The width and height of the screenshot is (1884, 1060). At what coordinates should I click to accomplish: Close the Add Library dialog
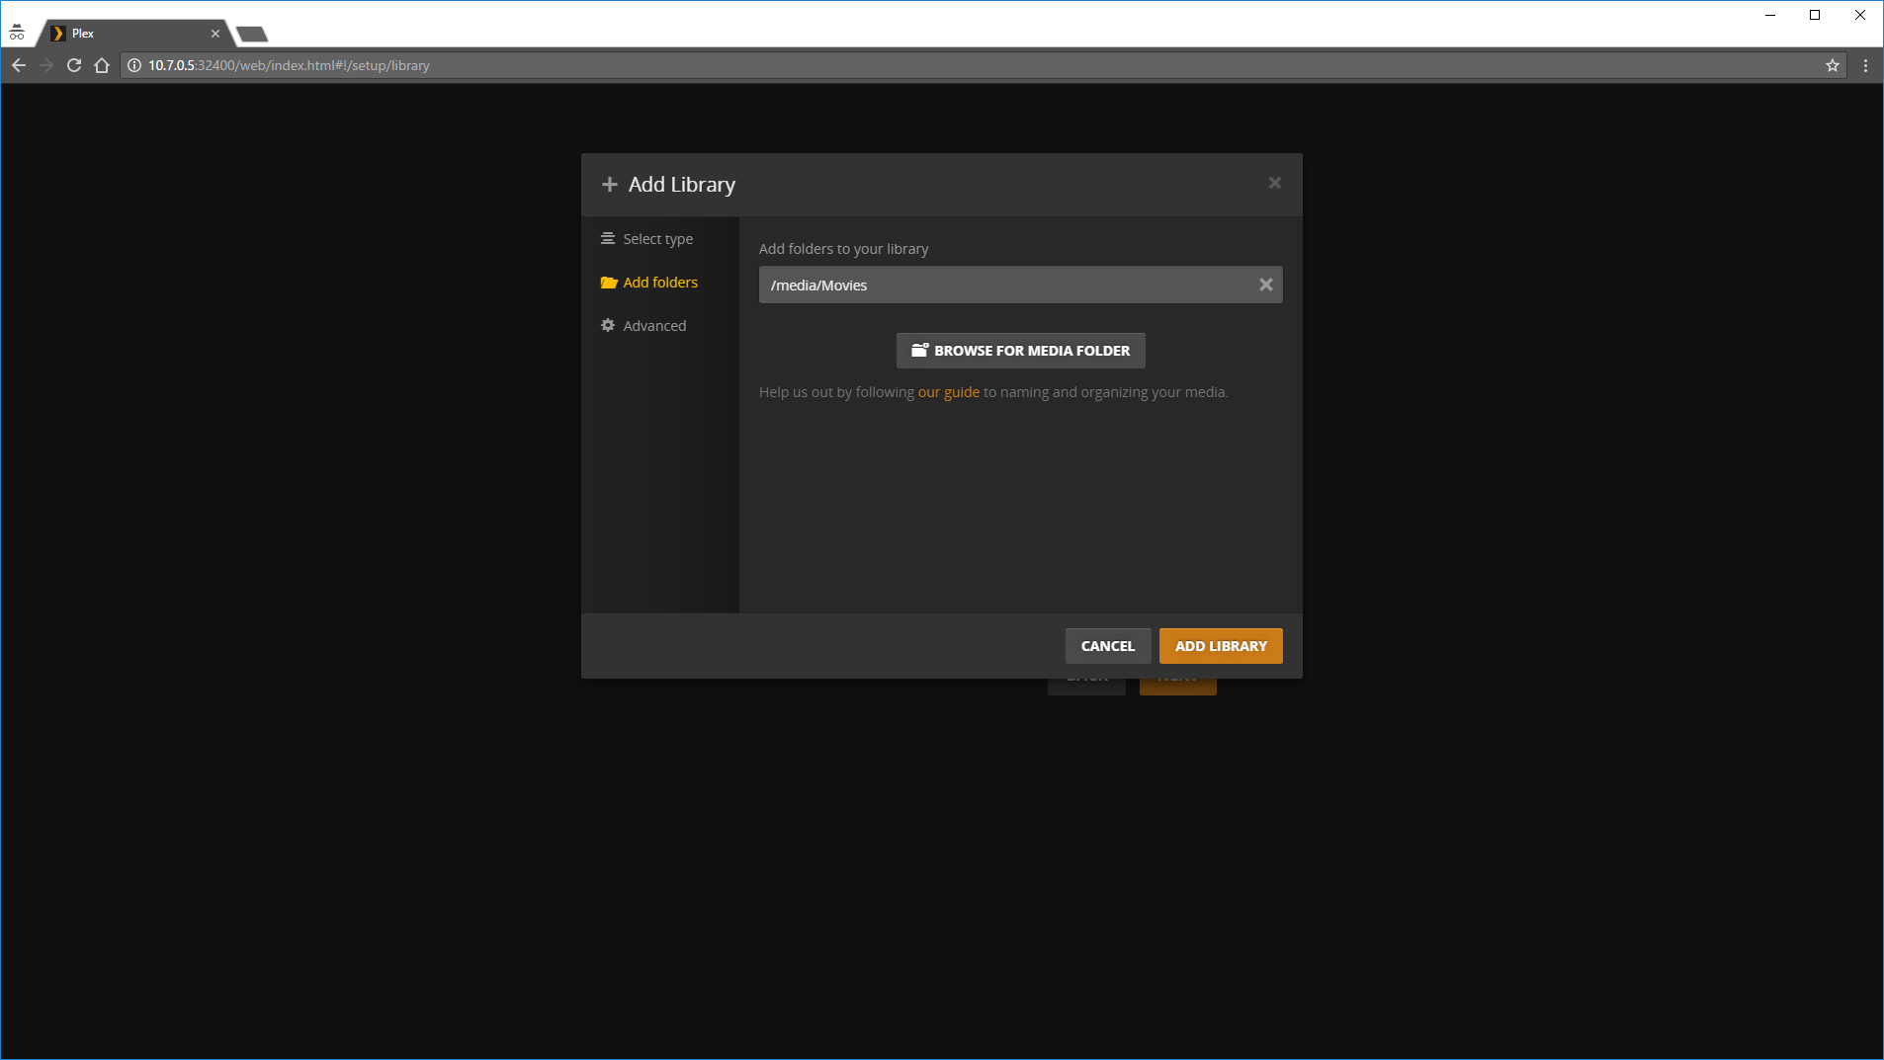click(x=1274, y=183)
